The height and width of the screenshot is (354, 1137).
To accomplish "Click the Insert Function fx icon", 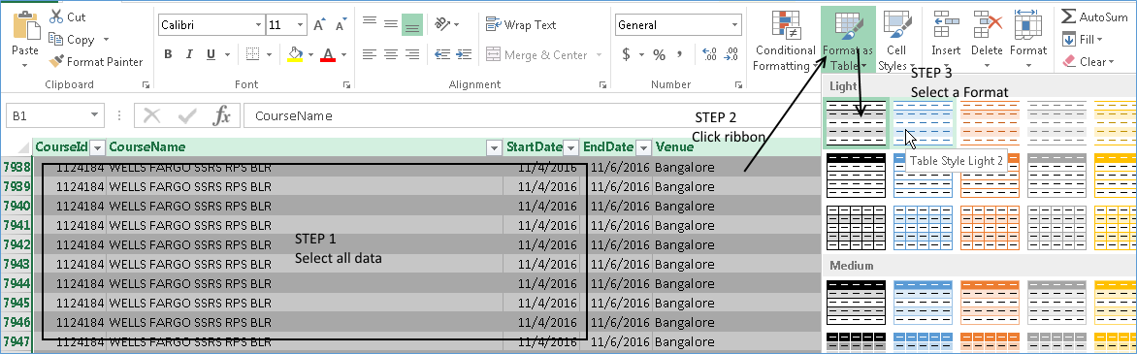I will pyautogui.click(x=221, y=115).
